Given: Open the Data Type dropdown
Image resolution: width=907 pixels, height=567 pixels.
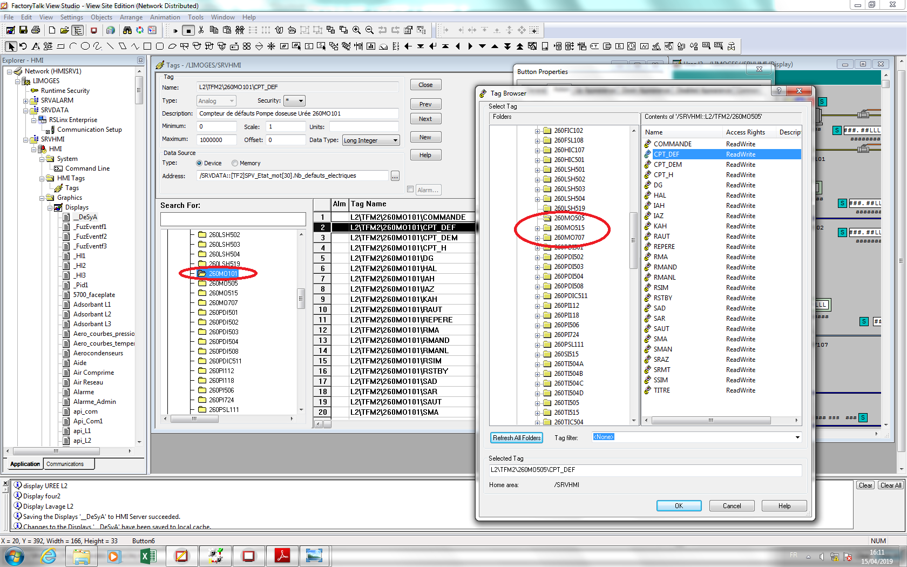Looking at the screenshot, I should [x=395, y=140].
